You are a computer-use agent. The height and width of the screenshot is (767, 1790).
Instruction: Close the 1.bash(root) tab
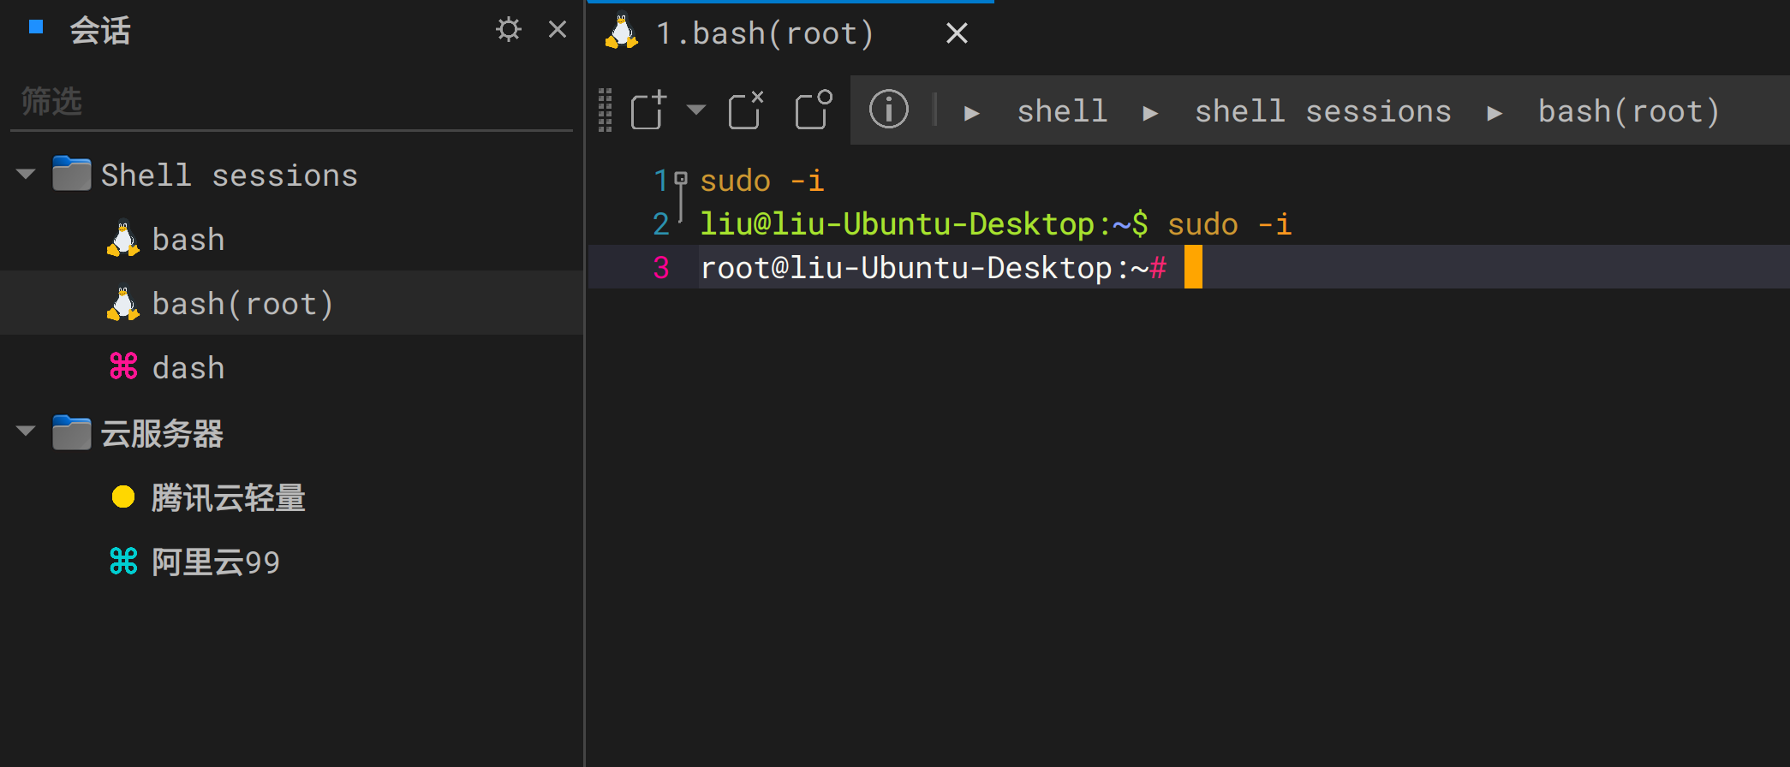pyautogui.click(x=957, y=33)
